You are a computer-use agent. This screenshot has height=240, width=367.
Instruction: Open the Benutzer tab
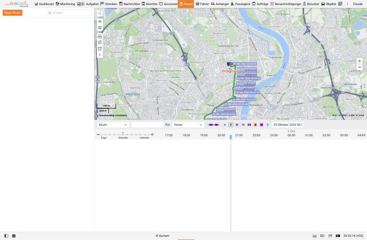311,4
